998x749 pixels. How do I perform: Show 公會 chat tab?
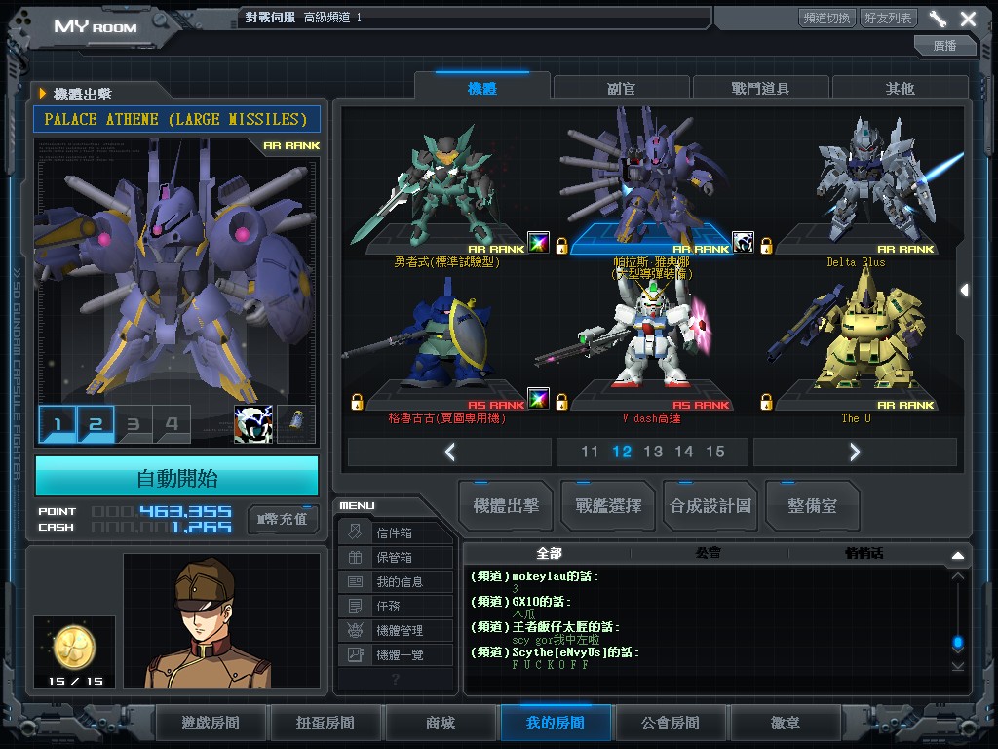pos(708,553)
